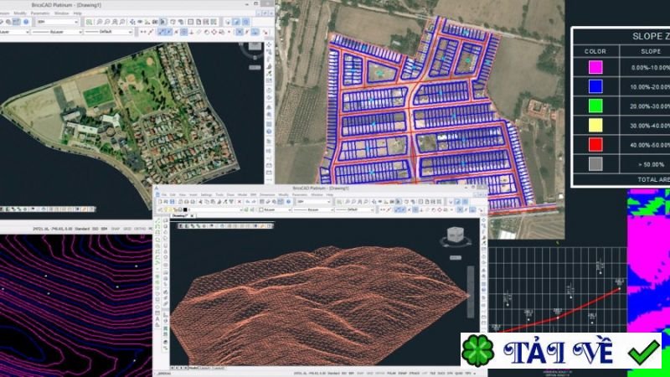Close the Drawing1 tab with its x

tap(192, 215)
